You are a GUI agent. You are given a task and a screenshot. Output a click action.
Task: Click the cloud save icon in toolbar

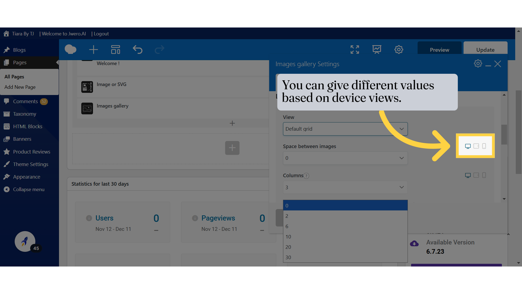tap(70, 50)
